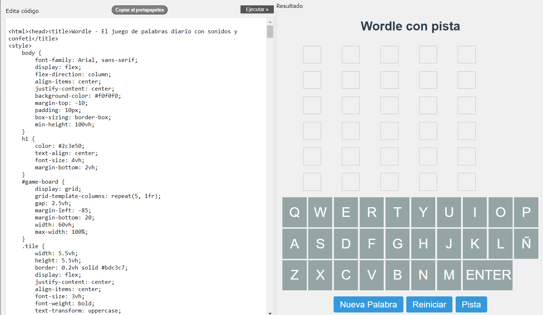This screenshot has height=315, width=543.
Task: Tap the Q key on the keyboard
Action: click(295, 212)
